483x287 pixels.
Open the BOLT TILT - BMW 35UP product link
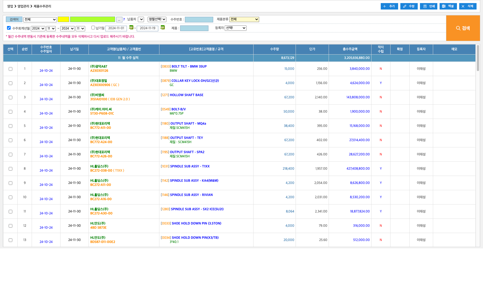[x=189, y=67]
